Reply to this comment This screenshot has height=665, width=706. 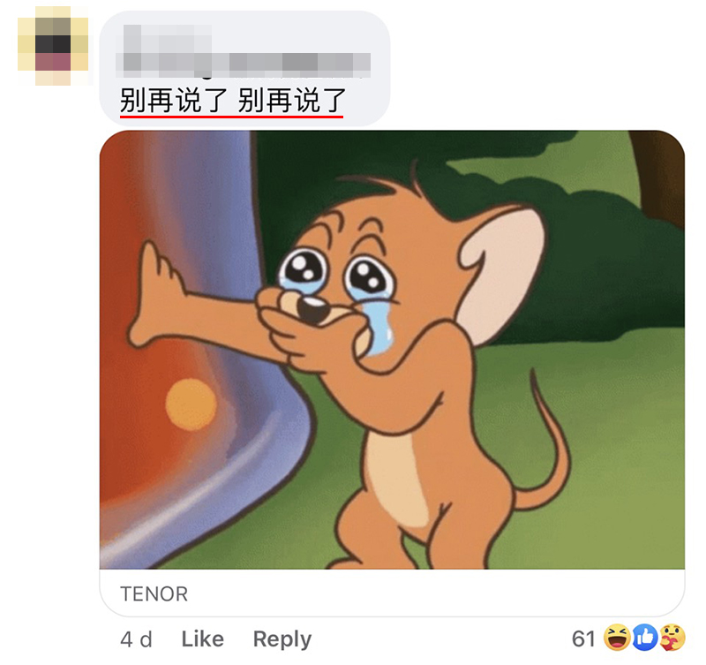point(282,639)
